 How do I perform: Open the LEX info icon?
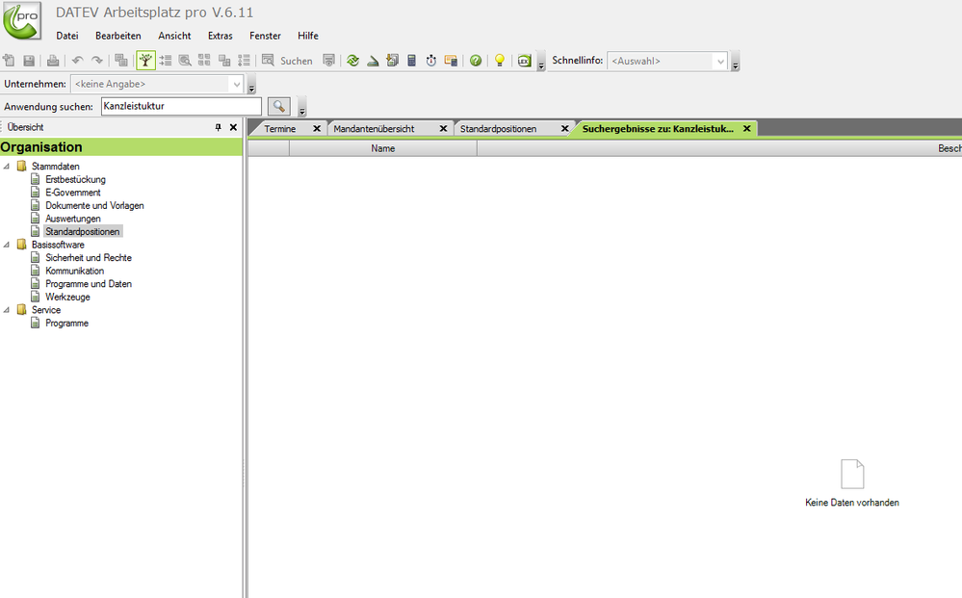pyautogui.click(x=524, y=60)
